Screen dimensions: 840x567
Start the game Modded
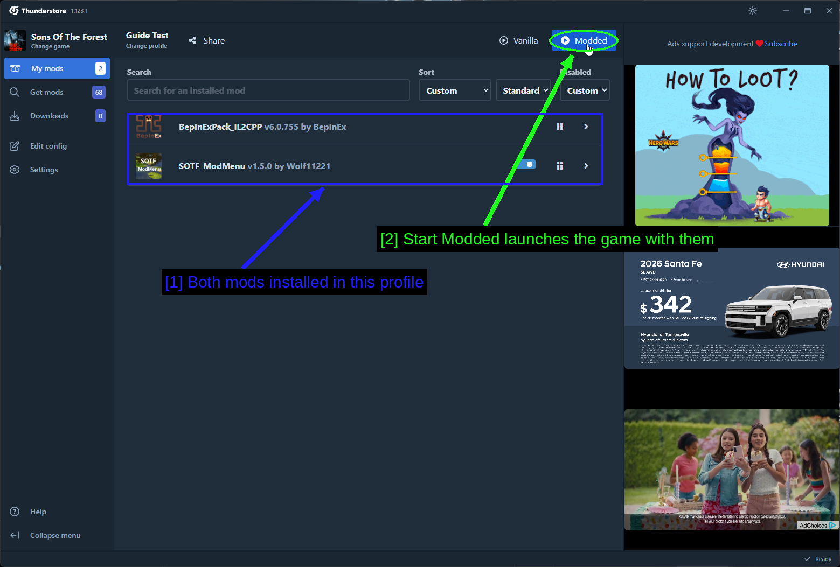pos(584,40)
